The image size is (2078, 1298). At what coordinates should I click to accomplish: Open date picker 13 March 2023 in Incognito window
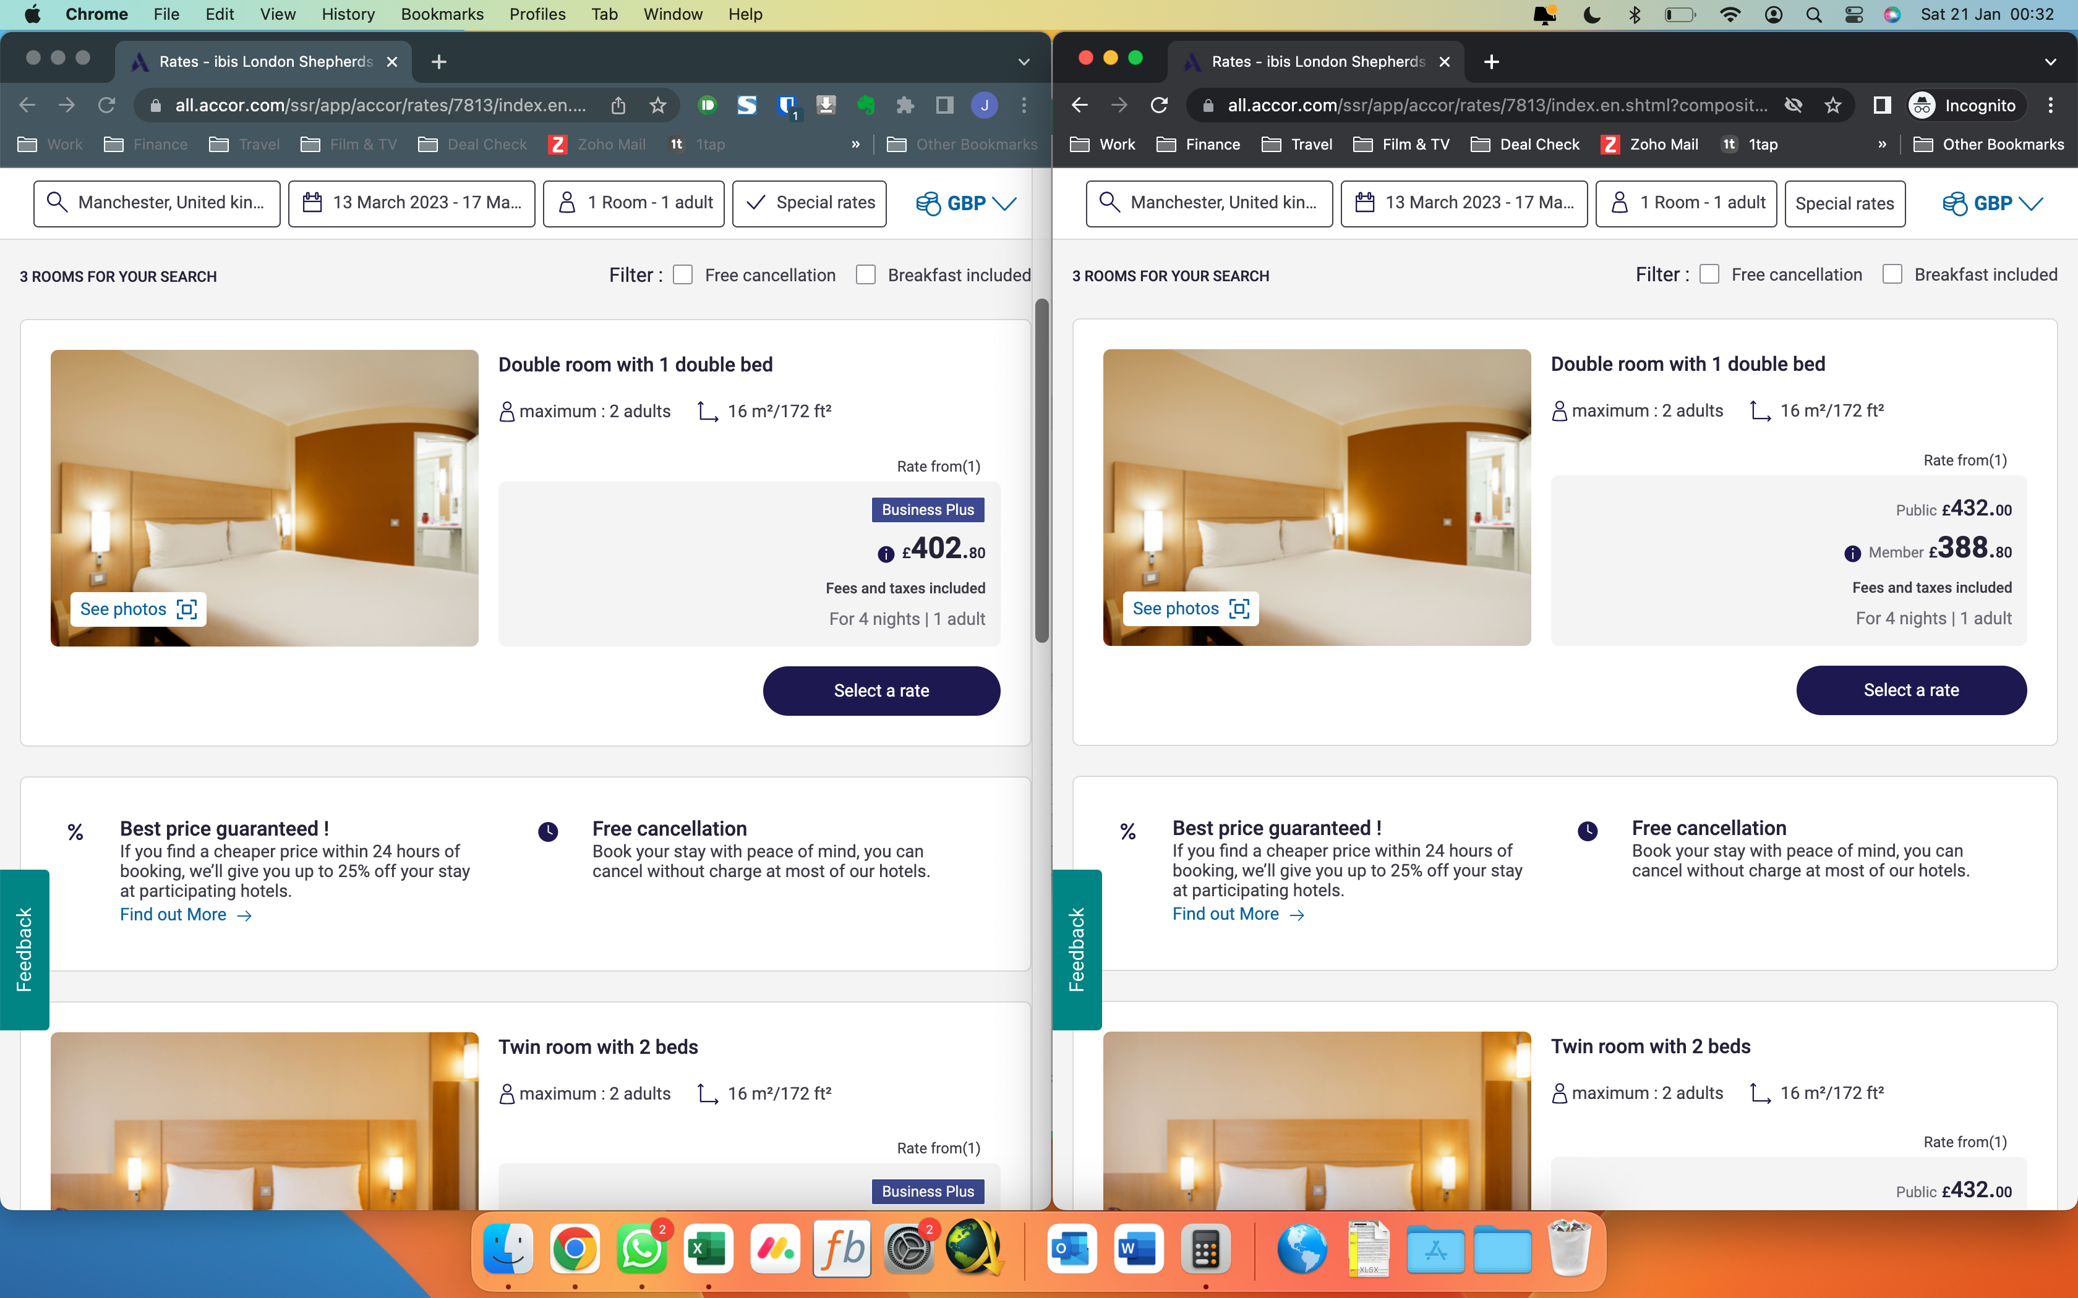(x=1464, y=203)
